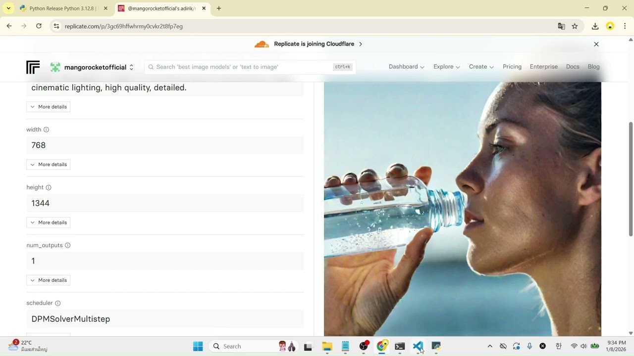The image size is (634, 356).
Task: Click the scheduler value DPMSolverMultistep
Action: (165, 319)
